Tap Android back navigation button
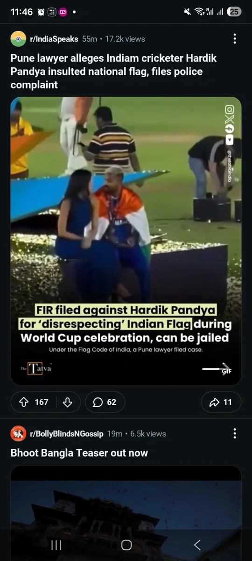 197,545
